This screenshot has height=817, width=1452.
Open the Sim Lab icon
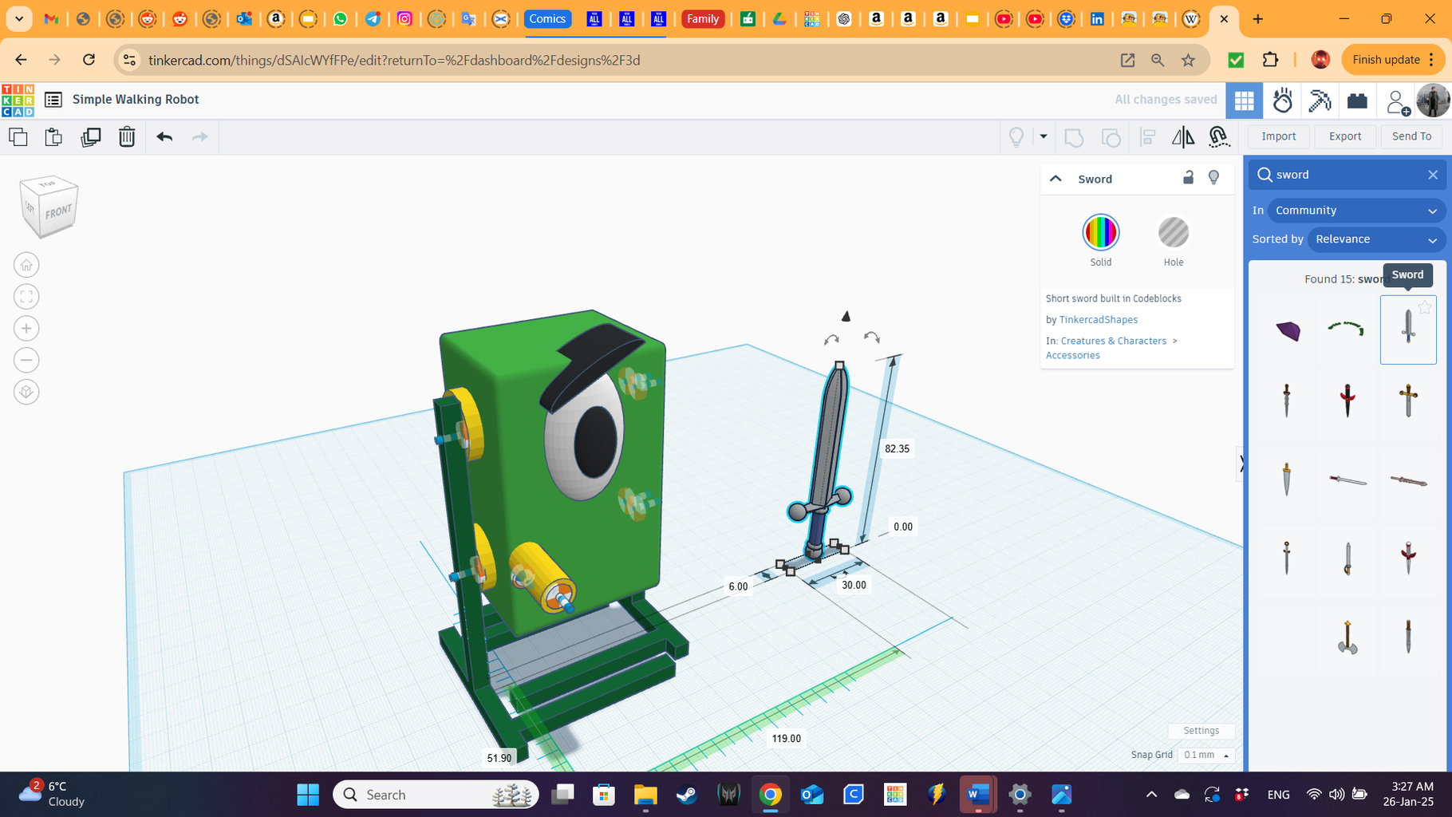(1283, 101)
